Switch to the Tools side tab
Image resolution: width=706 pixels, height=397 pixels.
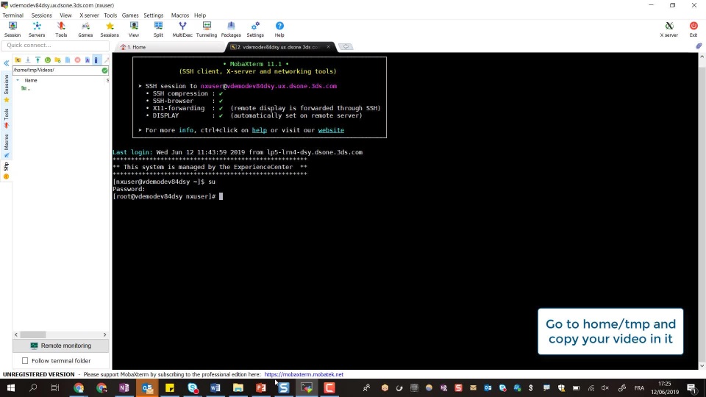point(7,118)
